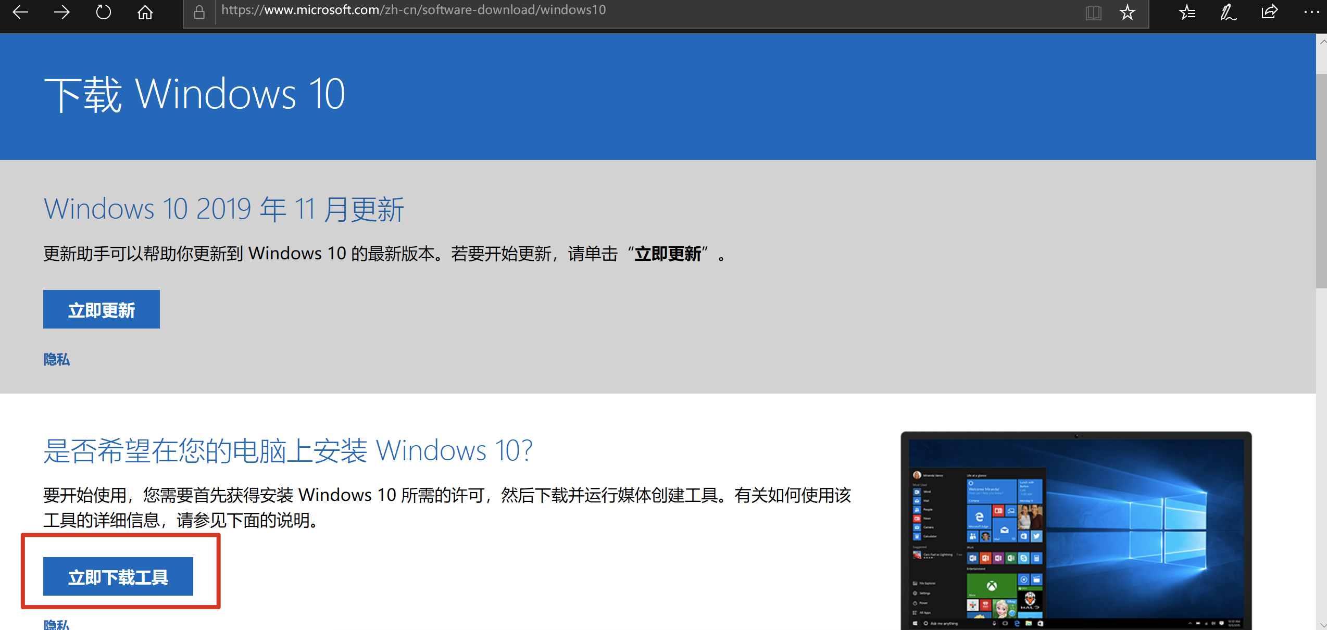Image resolution: width=1327 pixels, height=630 pixels.
Task: Click scrollbar up arrow
Action: (x=1321, y=42)
